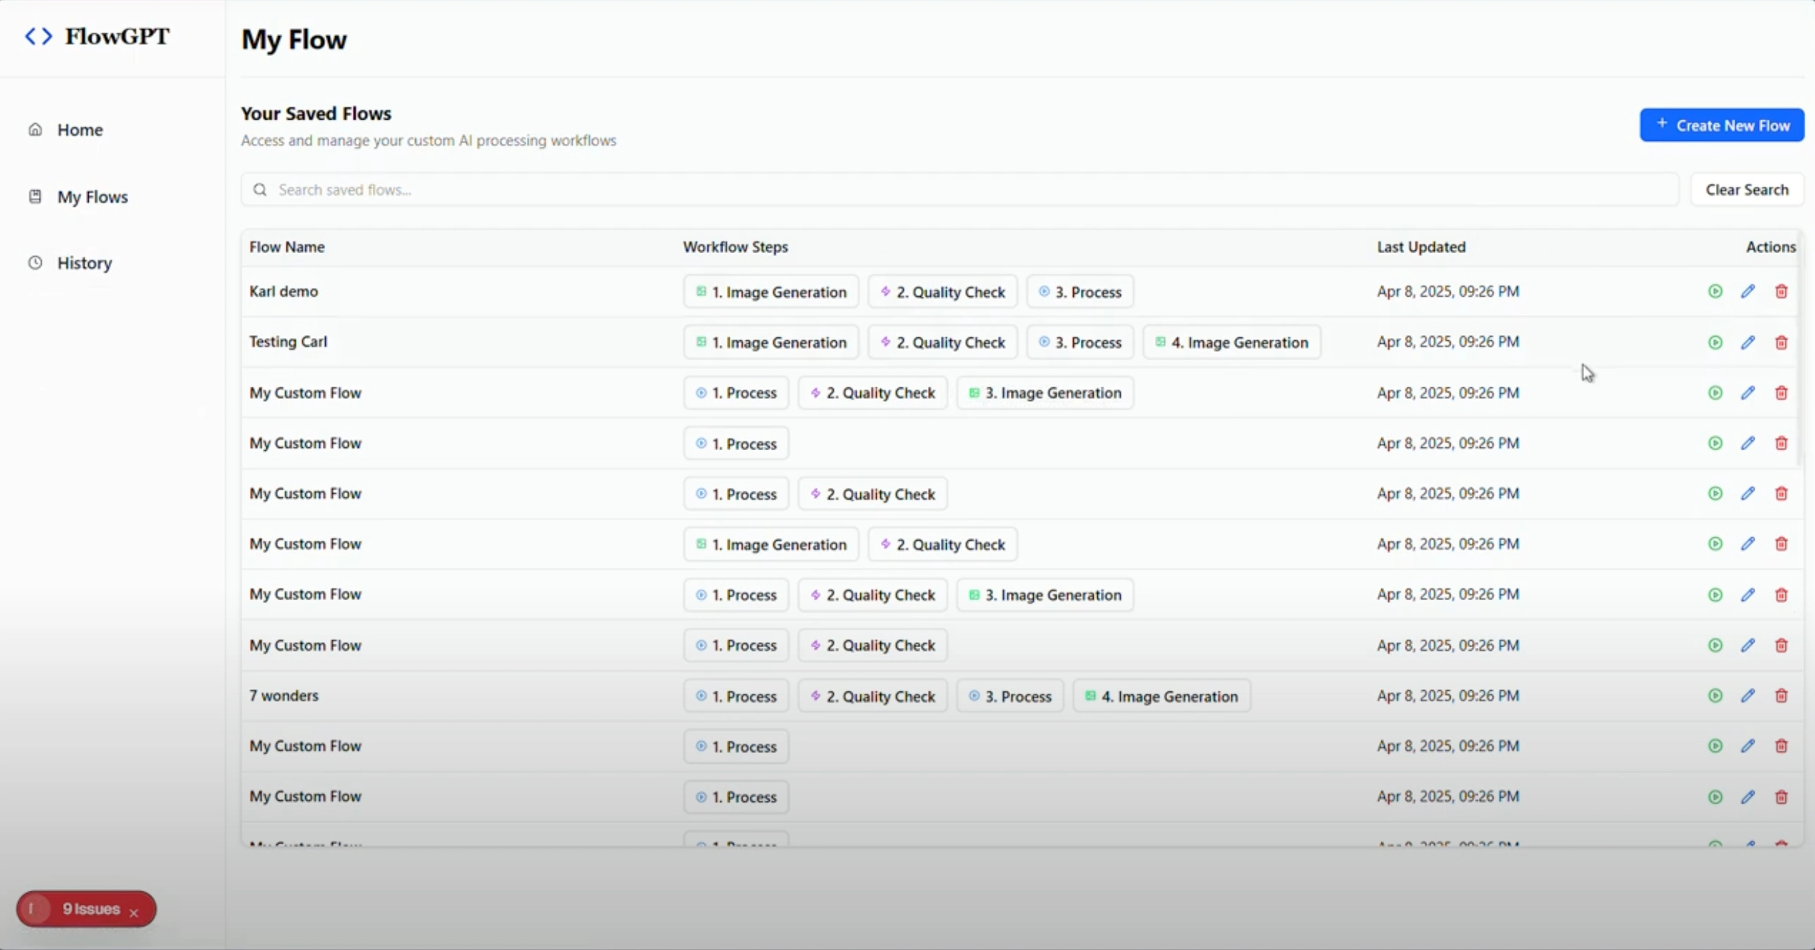Run the Karl demo flow
This screenshot has height=950, width=1815.
(x=1715, y=291)
